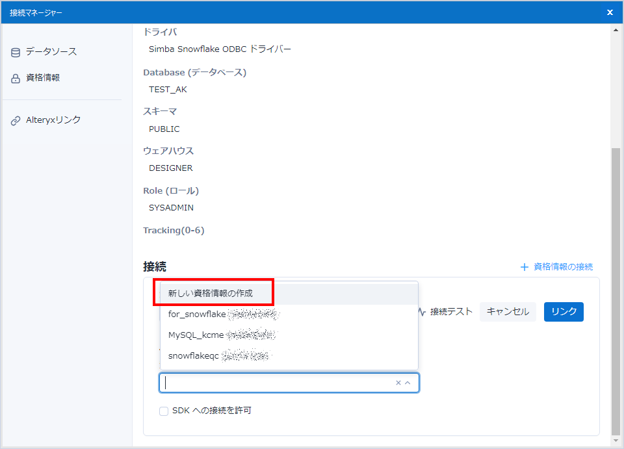Choose the for_snowflake credential option
Screen dimensions: 624x449
[x=197, y=314]
